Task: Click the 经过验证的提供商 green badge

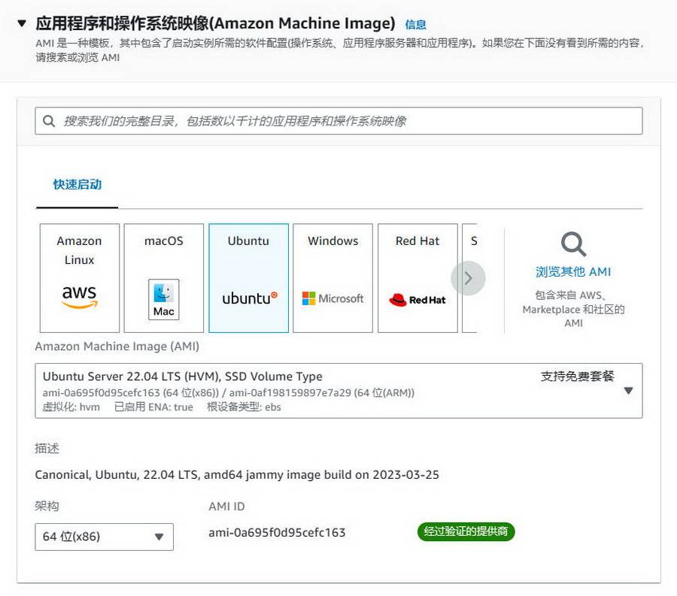Action: 466,532
